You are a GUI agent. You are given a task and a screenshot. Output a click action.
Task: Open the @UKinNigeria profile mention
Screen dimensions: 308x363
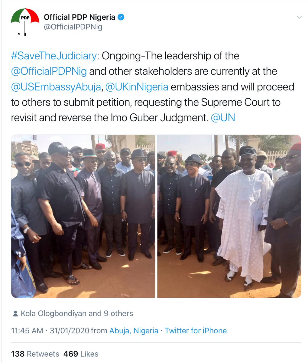click(x=137, y=87)
